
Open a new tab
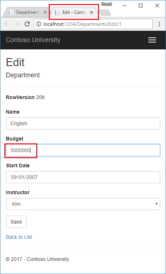coord(105,13)
